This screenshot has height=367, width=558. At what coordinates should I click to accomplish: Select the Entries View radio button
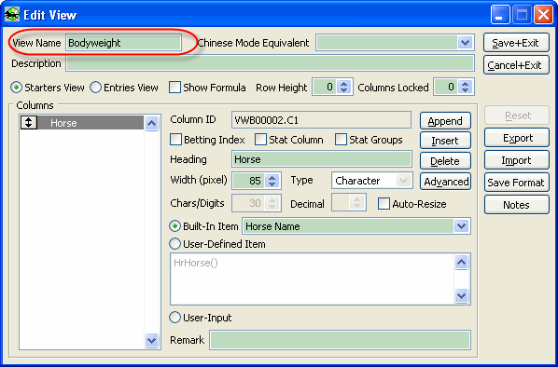click(x=95, y=88)
